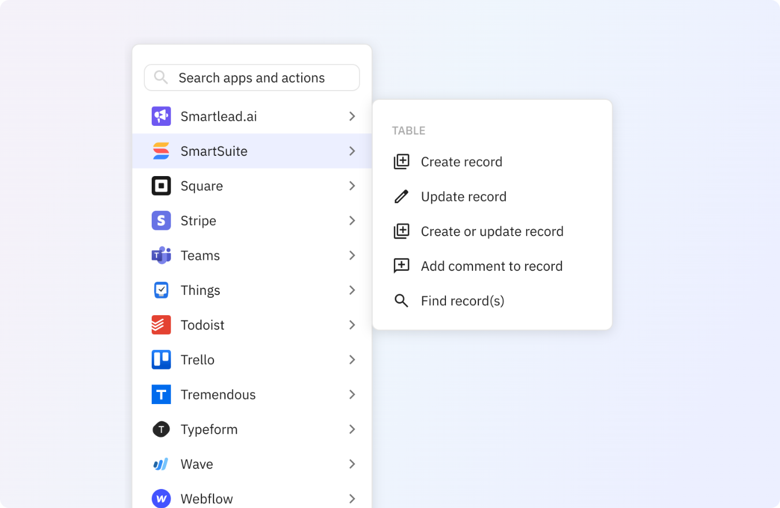Click the Create record plus icon
780x508 pixels.
[402, 162]
